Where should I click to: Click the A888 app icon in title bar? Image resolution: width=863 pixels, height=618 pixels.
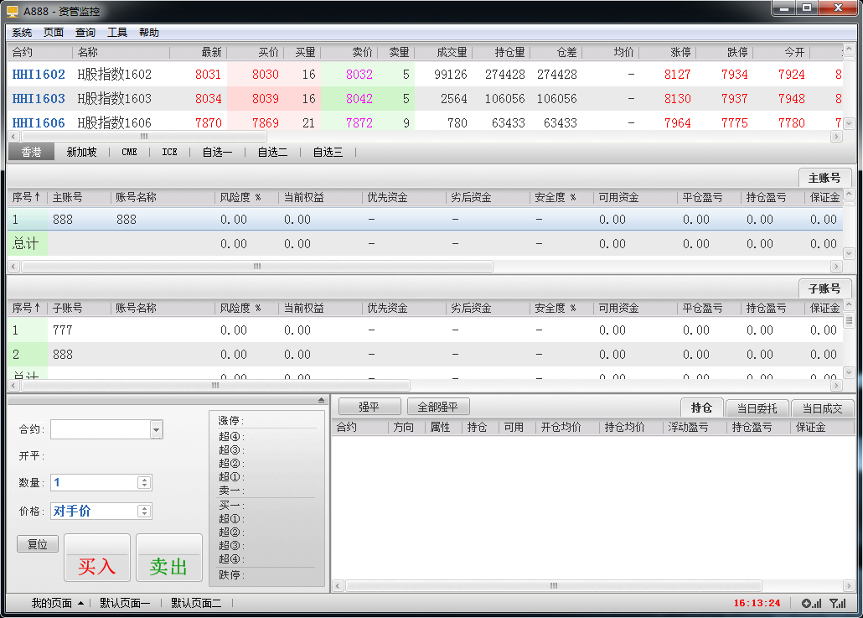point(13,11)
